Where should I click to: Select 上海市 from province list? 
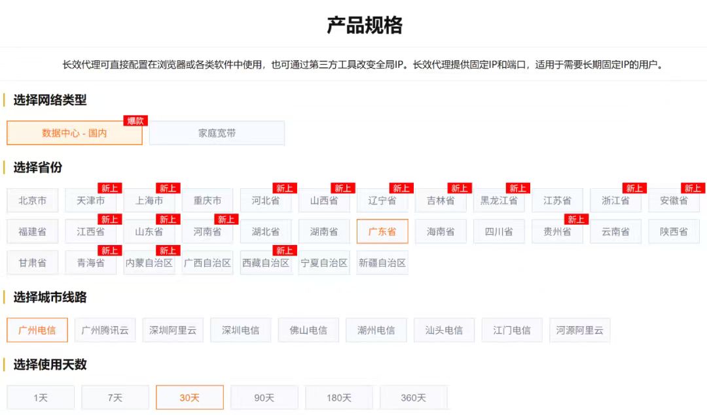pyautogui.click(x=149, y=200)
